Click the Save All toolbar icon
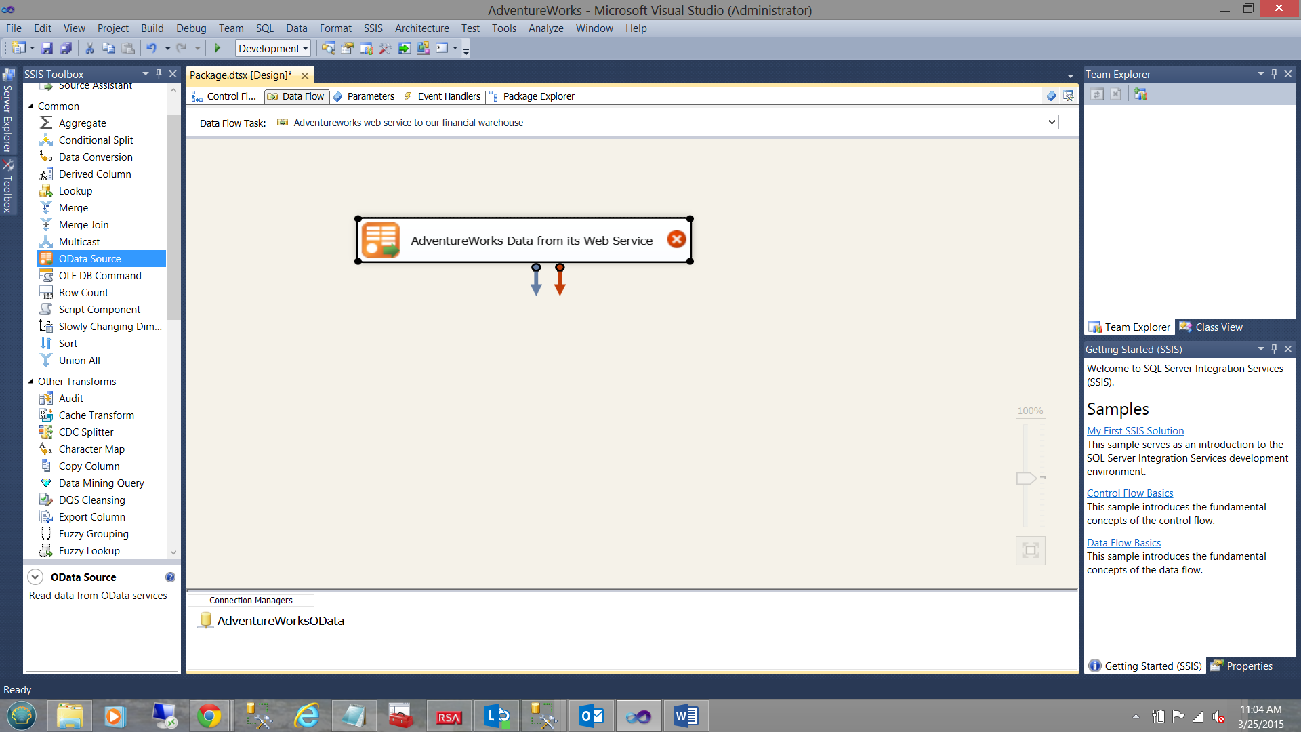Screen dimensions: 1301x732 66,48
